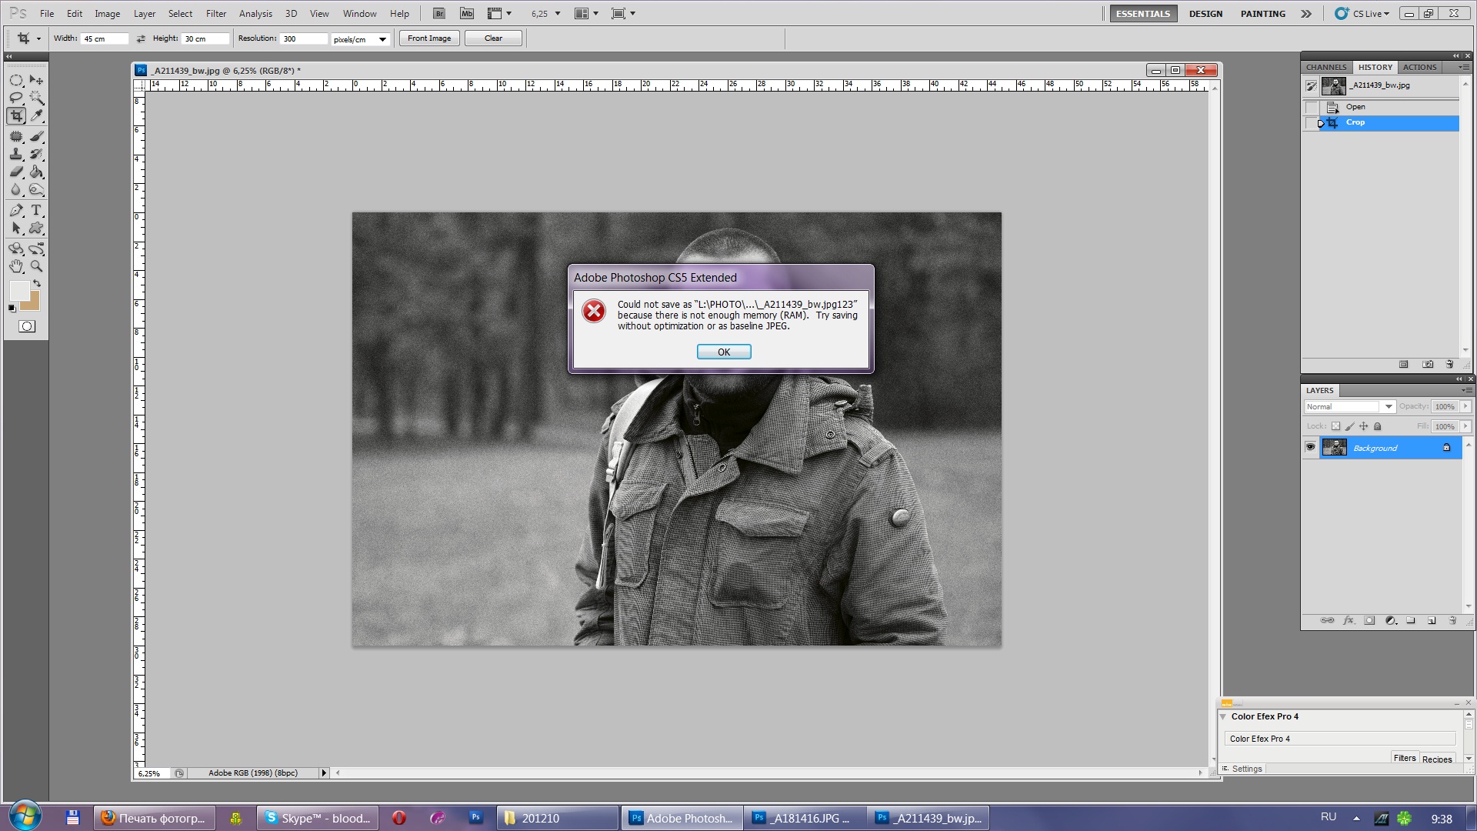Viewport: 1477px width, 831px height.
Task: Select the Lasso tool
Action: point(16,98)
